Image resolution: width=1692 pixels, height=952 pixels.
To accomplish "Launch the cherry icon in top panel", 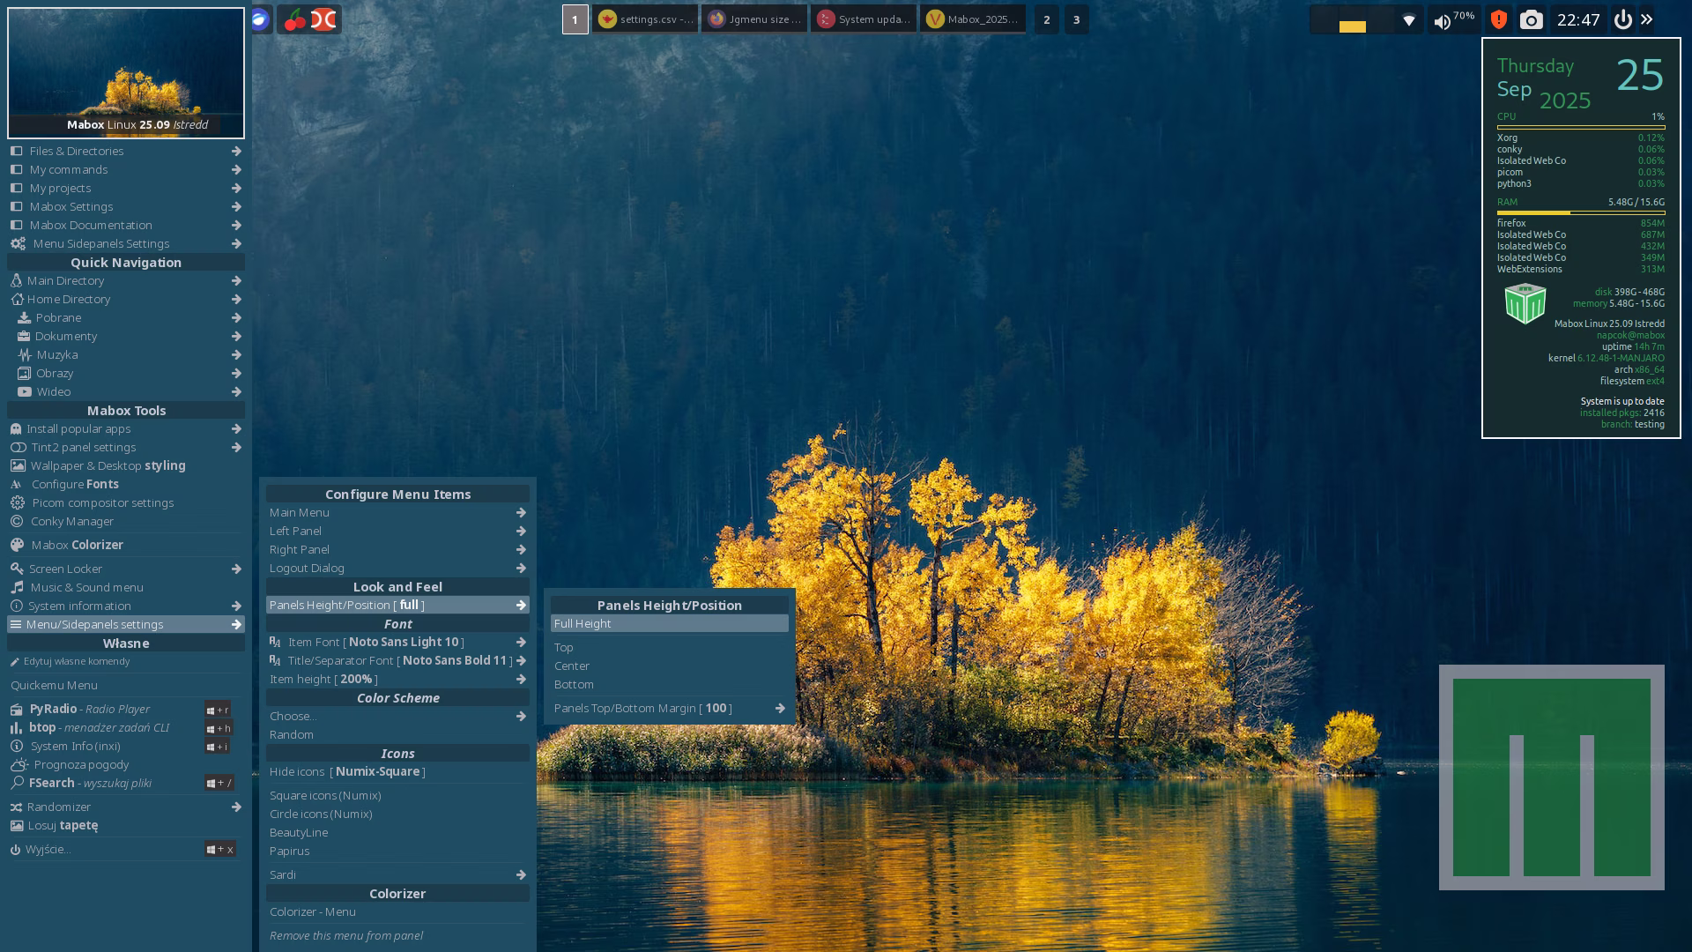I will (x=295, y=19).
